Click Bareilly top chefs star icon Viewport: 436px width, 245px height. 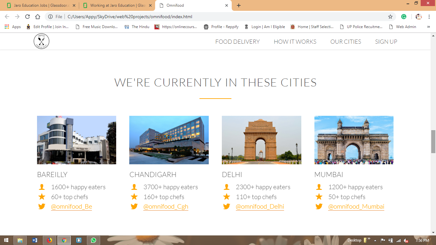coord(41,197)
